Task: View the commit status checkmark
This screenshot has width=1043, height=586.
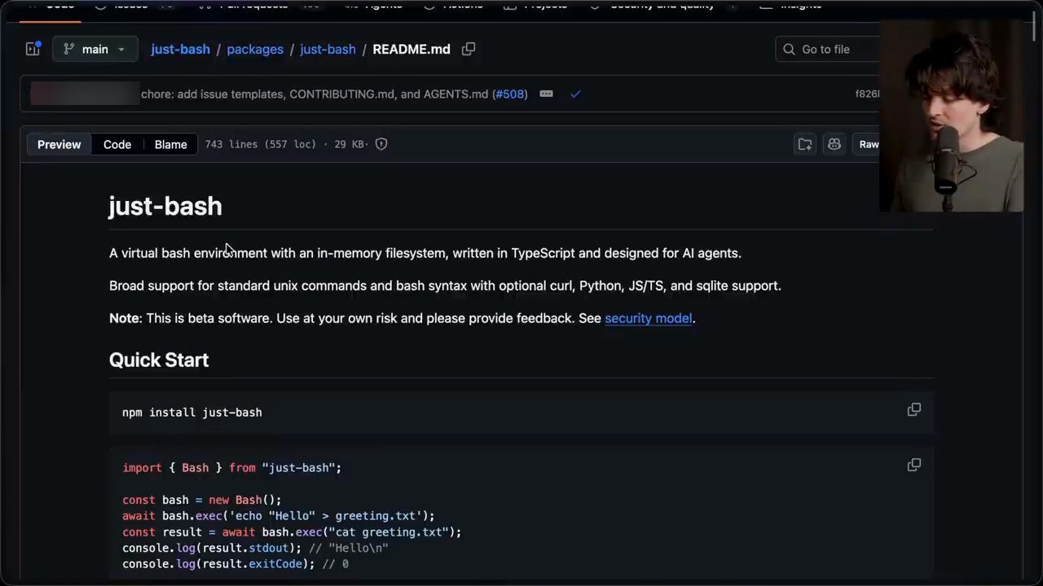Action: (x=575, y=94)
